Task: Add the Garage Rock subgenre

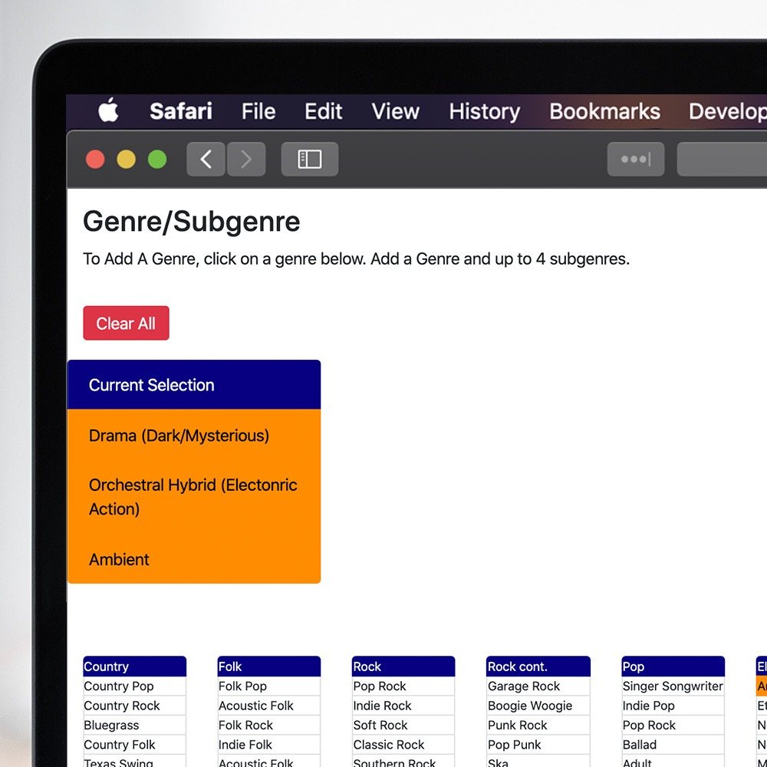Action: (x=538, y=686)
